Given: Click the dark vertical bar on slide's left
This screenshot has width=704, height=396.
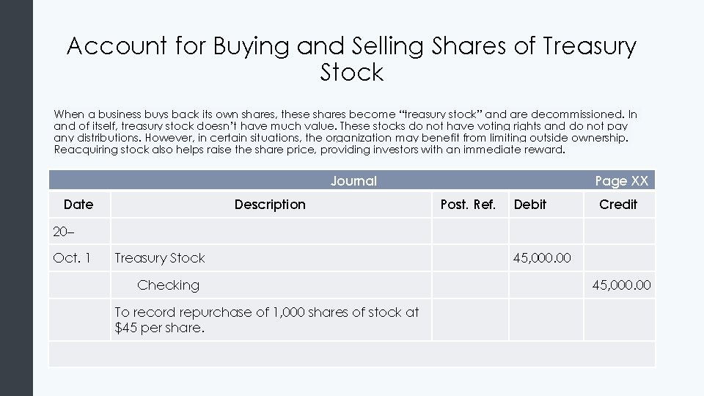Looking at the screenshot, I should [16, 198].
